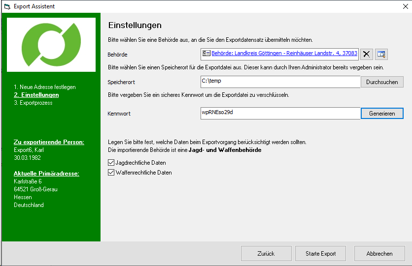This screenshot has width=412, height=266.
Task: Toggle the Jagdrechtliche Daten checkbox
Action: point(111,162)
